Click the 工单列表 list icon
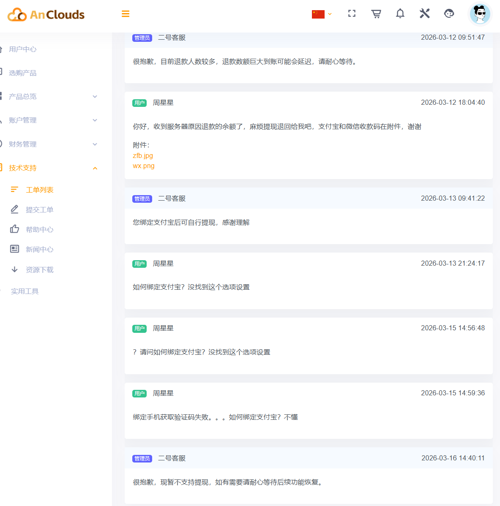500x506 pixels. (x=14, y=189)
